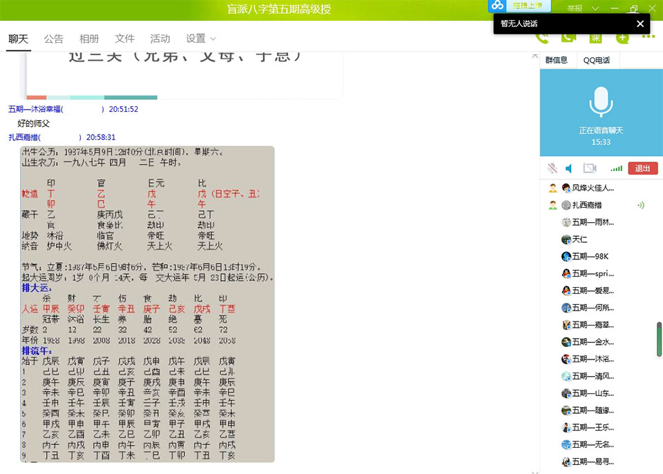Open the 聊天 chat tab
This screenshot has height=474, width=663.
18,39
